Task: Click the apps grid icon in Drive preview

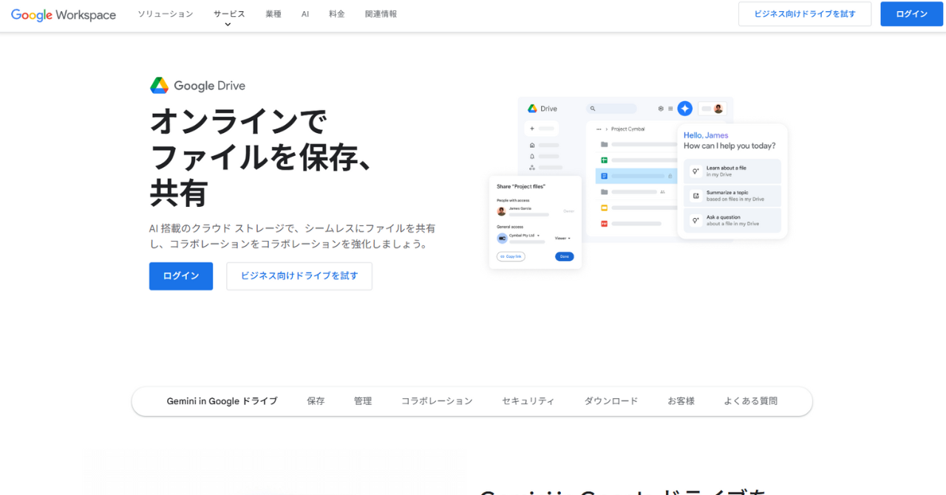Action: point(670,109)
